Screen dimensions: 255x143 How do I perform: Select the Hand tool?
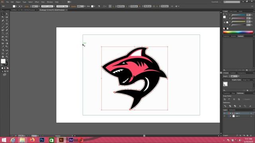3,56
